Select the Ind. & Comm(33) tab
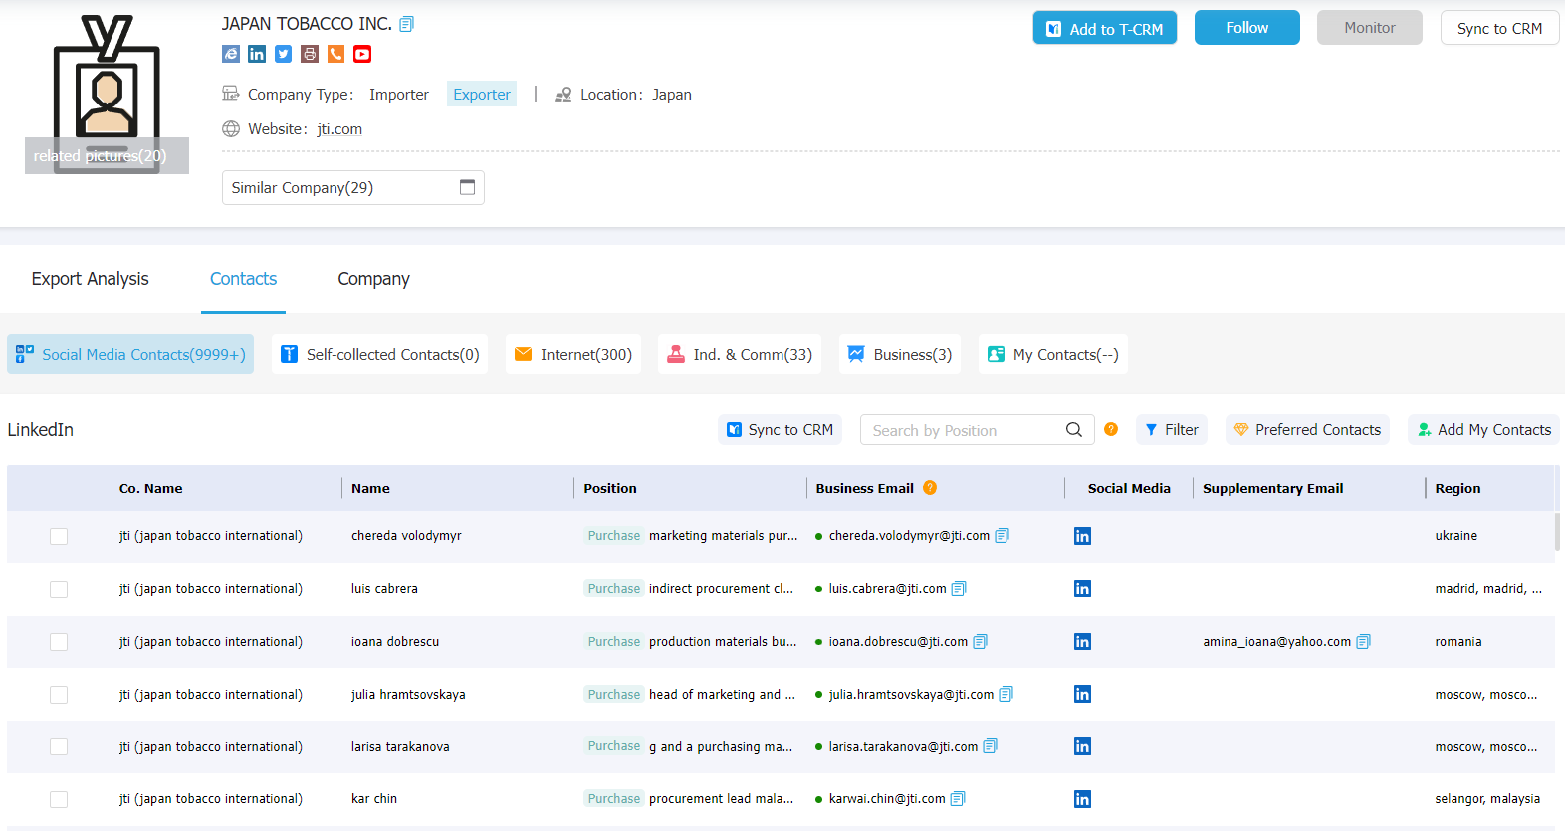Viewport: 1565px width, 831px height. click(739, 354)
